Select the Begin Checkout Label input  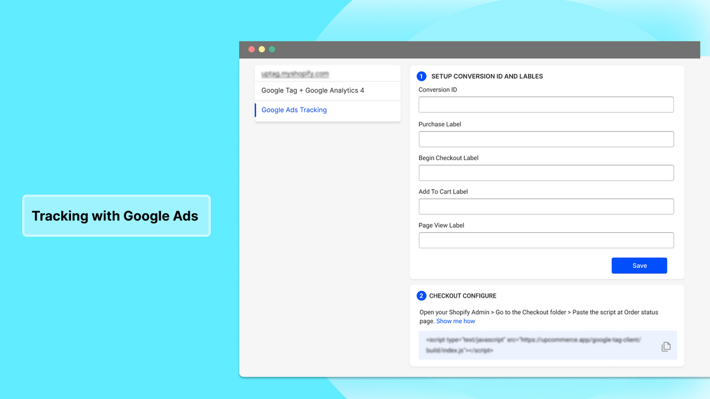click(546, 173)
